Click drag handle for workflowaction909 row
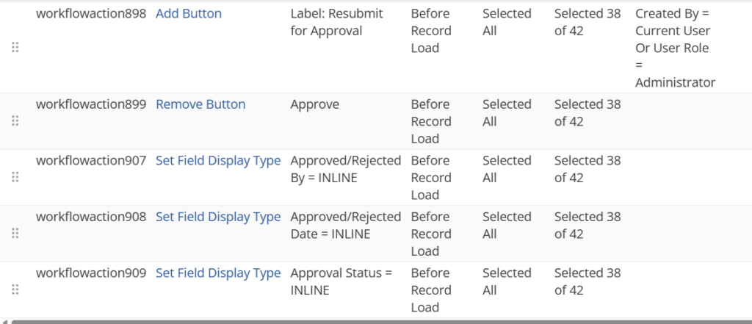752x324 pixels. [x=15, y=289]
